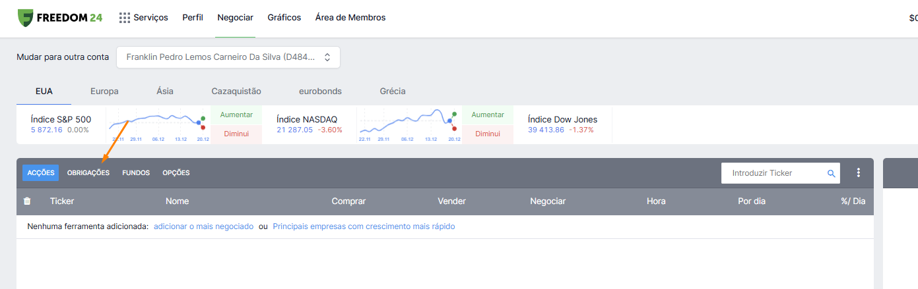Open the Grécia tab
This screenshot has width=918, height=289.
click(393, 92)
